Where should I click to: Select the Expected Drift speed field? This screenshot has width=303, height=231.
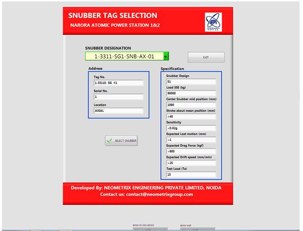190,163
